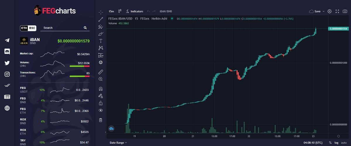Open the Twitter link in the sidebar
The width and height of the screenshot is (351, 146).
point(7,63)
